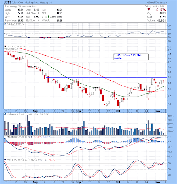Click the StockCharts.com copyright text

click(x=157, y=3)
